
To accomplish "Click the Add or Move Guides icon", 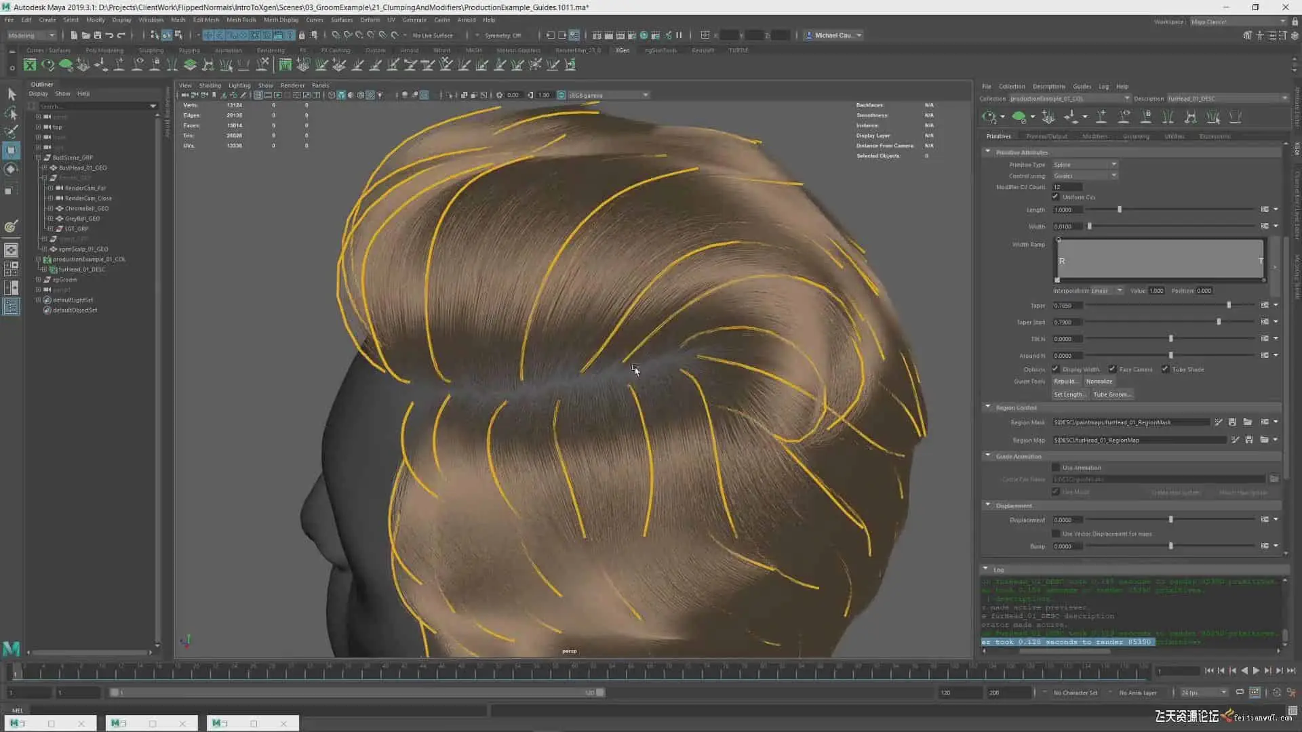I will (1048, 117).
